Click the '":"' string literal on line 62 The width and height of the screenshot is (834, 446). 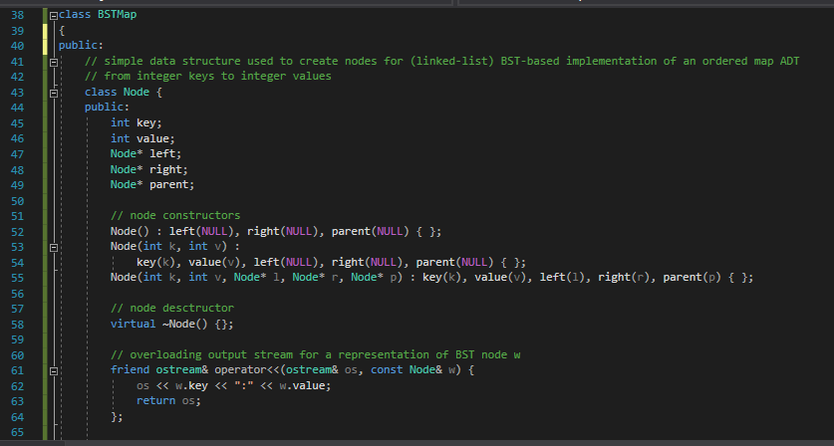[x=243, y=385]
